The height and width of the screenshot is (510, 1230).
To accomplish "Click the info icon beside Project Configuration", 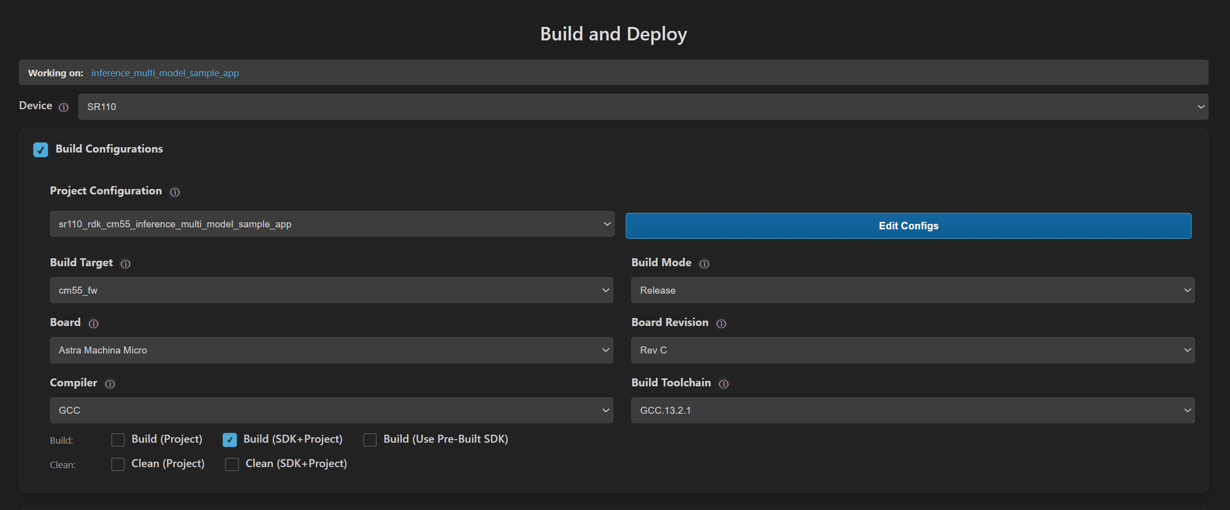I will point(175,192).
